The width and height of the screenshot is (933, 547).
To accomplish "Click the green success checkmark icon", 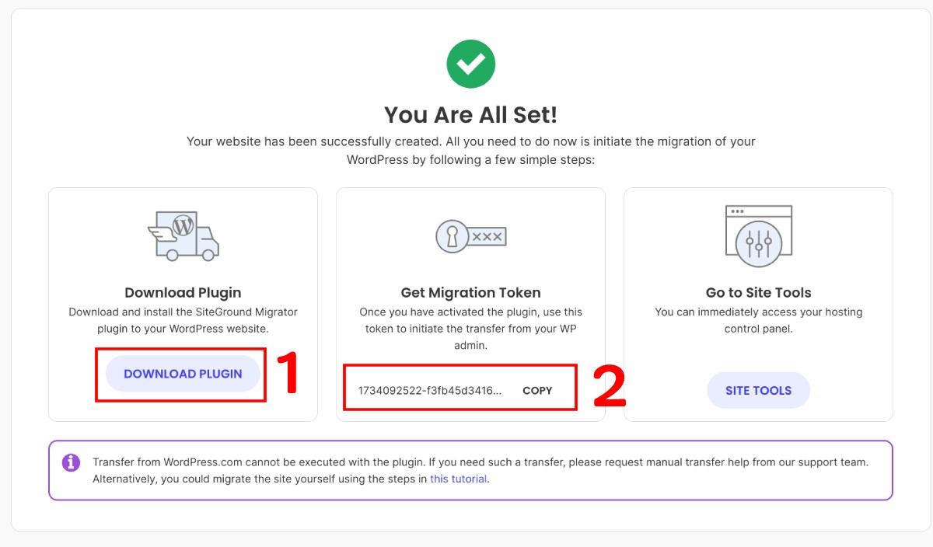I will 470,64.
